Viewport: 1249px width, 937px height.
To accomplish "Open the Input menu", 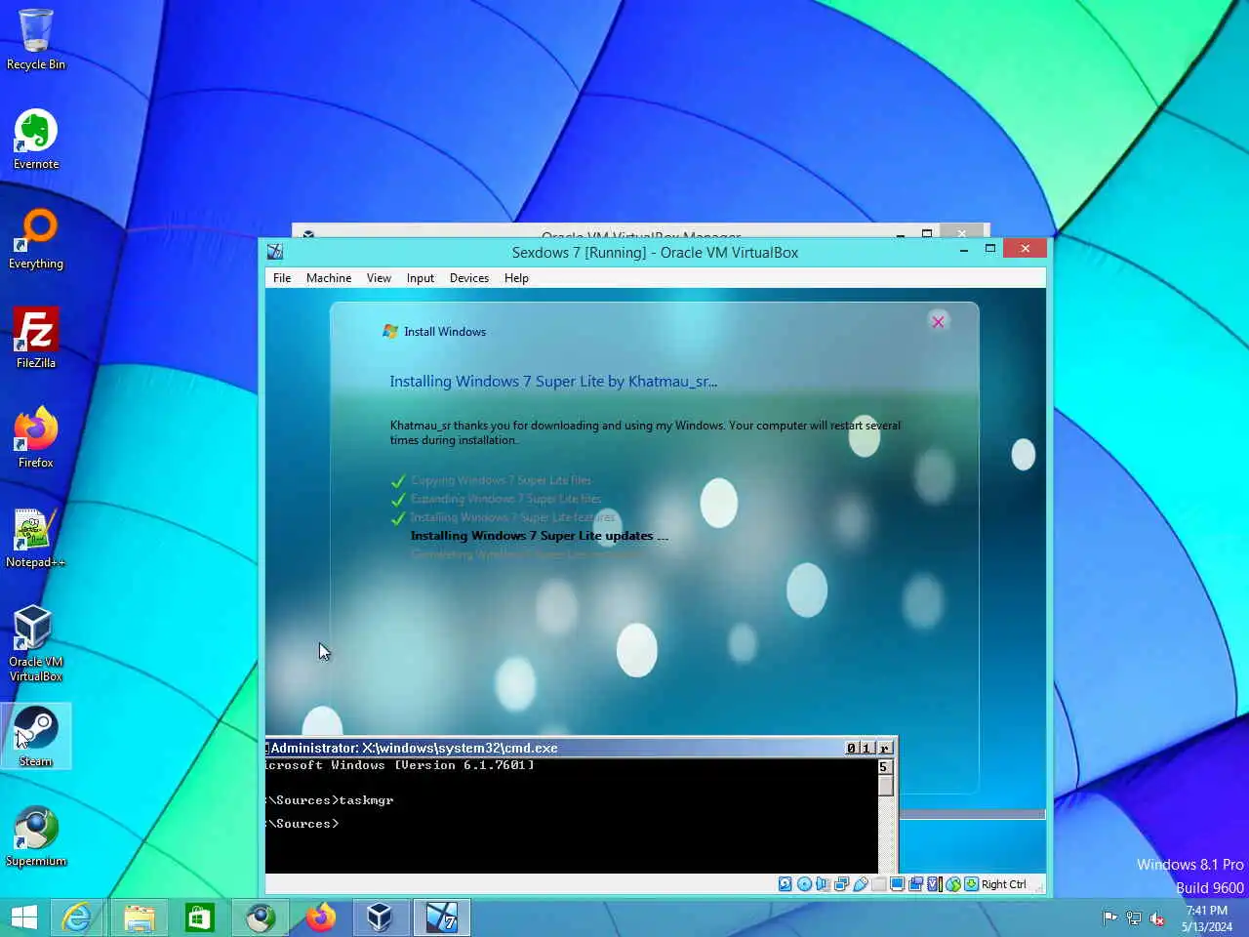I will (x=421, y=278).
